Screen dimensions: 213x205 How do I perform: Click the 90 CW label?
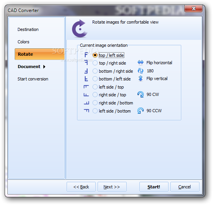(153, 94)
